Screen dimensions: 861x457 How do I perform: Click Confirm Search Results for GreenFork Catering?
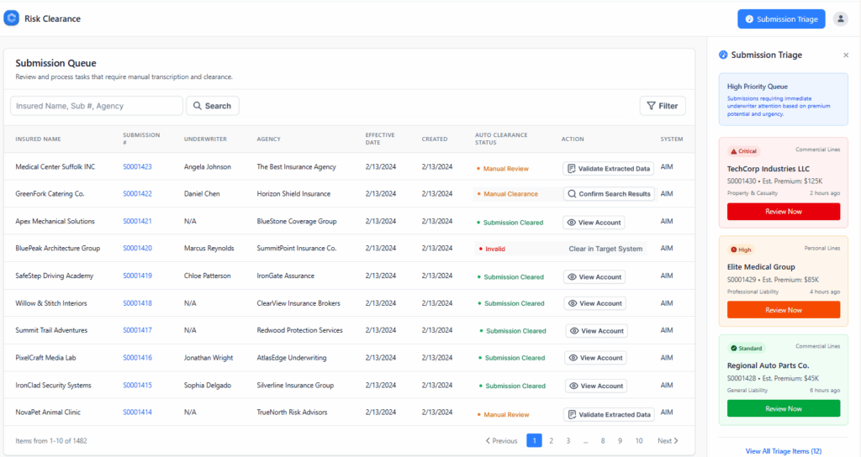point(608,194)
